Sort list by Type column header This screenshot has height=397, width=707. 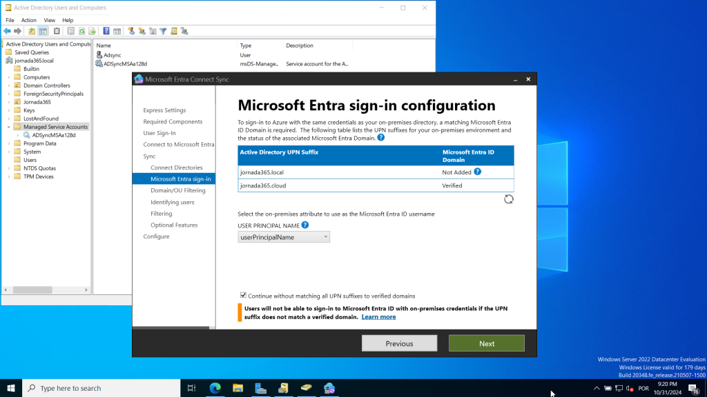[x=260, y=45]
